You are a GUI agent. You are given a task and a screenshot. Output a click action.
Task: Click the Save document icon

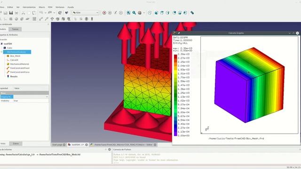coord(11,13)
